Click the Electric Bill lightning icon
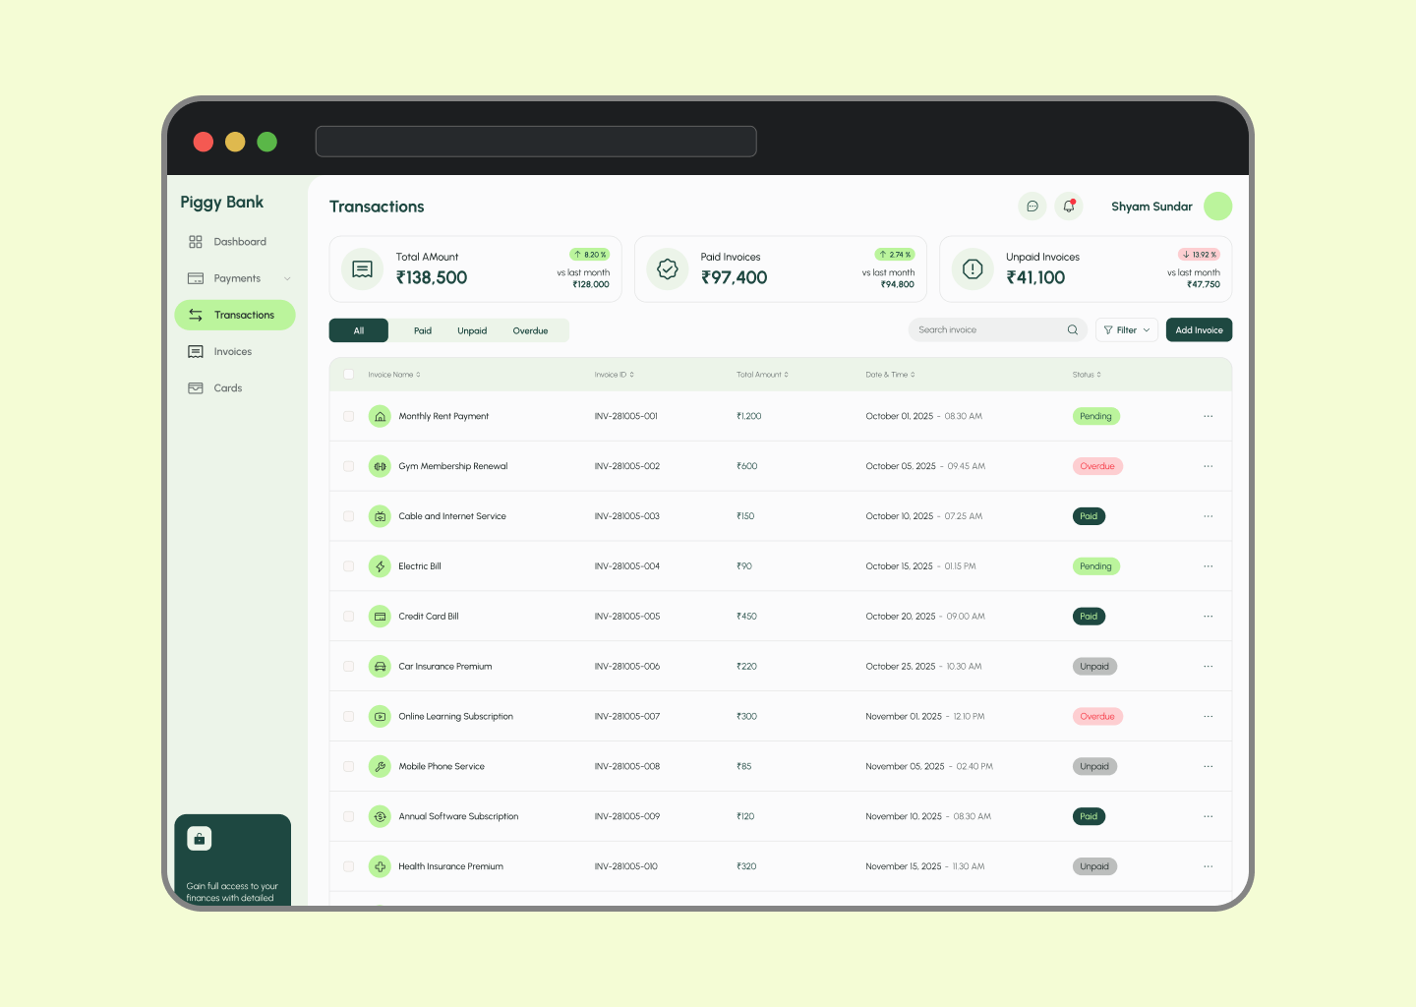Viewport: 1416px width, 1007px height. (x=380, y=566)
